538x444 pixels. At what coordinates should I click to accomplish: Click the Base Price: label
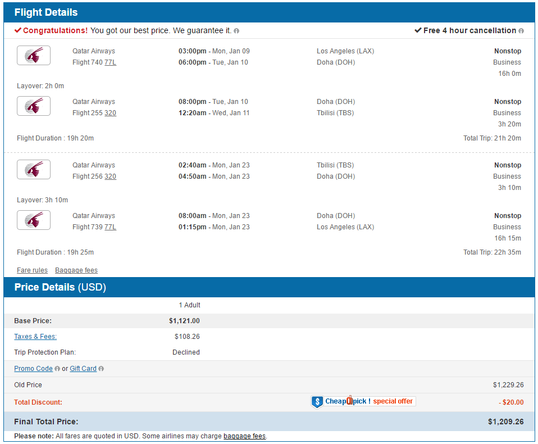pyautogui.click(x=33, y=321)
